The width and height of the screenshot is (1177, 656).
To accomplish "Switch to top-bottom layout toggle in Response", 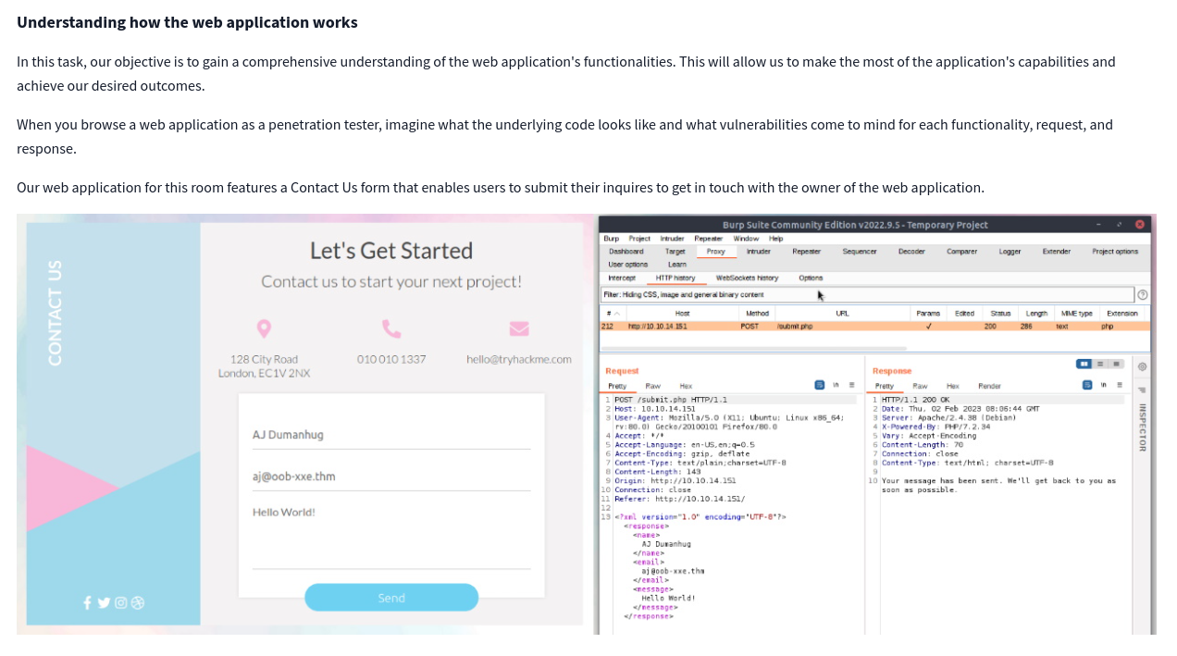I will coord(1101,365).
